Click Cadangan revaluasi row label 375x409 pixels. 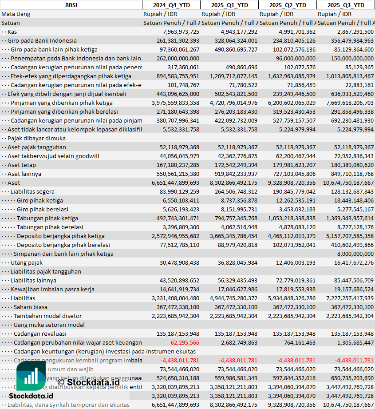(40, 334)
